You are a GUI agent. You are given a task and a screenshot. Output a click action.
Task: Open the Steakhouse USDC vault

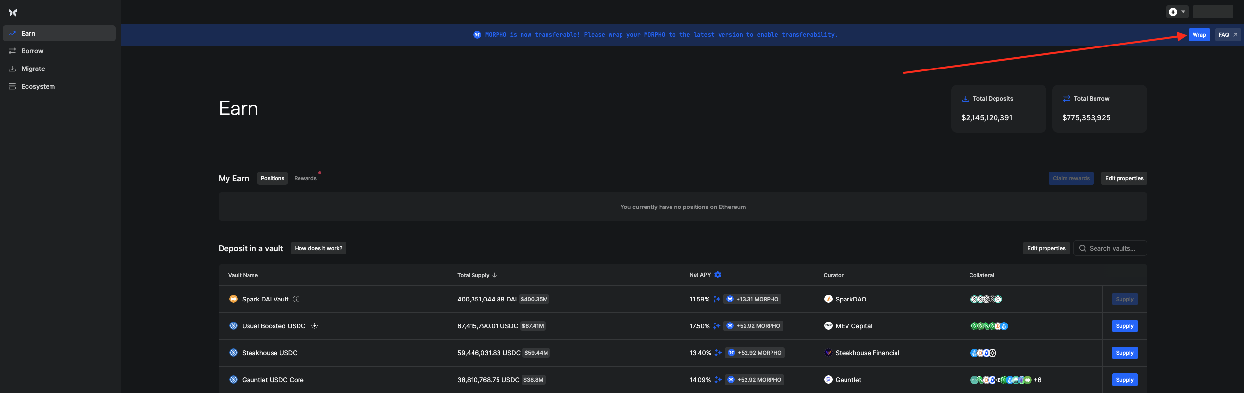click(x=683, y=353)
